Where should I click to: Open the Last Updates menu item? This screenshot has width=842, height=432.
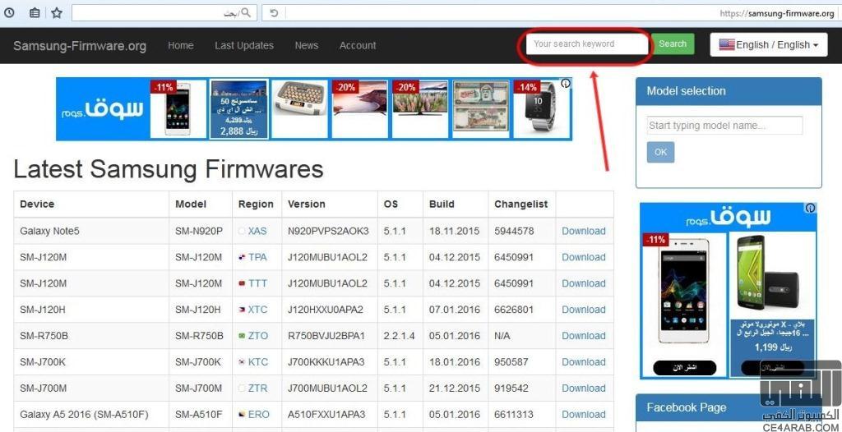pyautogui.click(x=243, y=46)
